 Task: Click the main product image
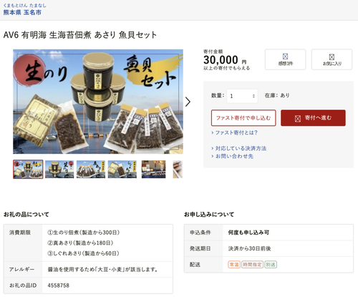point(98,102)
